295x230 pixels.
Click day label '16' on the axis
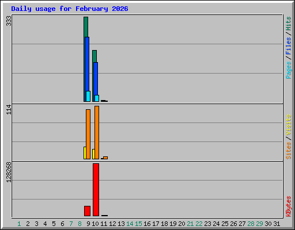147,224
